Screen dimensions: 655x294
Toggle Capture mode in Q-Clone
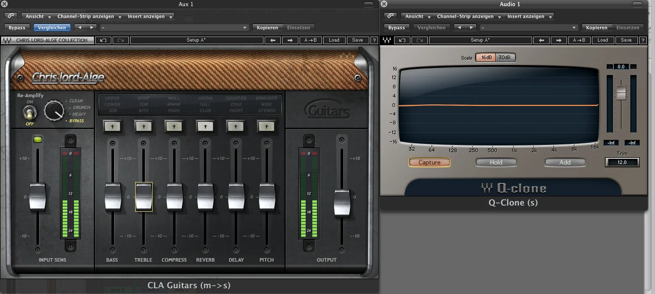point(429,162)
